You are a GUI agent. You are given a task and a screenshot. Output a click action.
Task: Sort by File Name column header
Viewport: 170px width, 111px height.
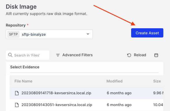coord(23,81)
